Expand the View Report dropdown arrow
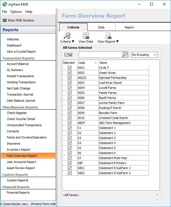 tap(117, 42)
